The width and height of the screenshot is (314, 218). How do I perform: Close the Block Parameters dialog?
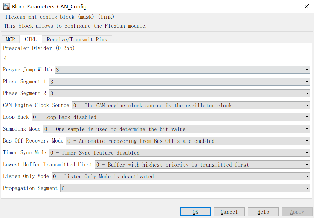coord(306,6)
